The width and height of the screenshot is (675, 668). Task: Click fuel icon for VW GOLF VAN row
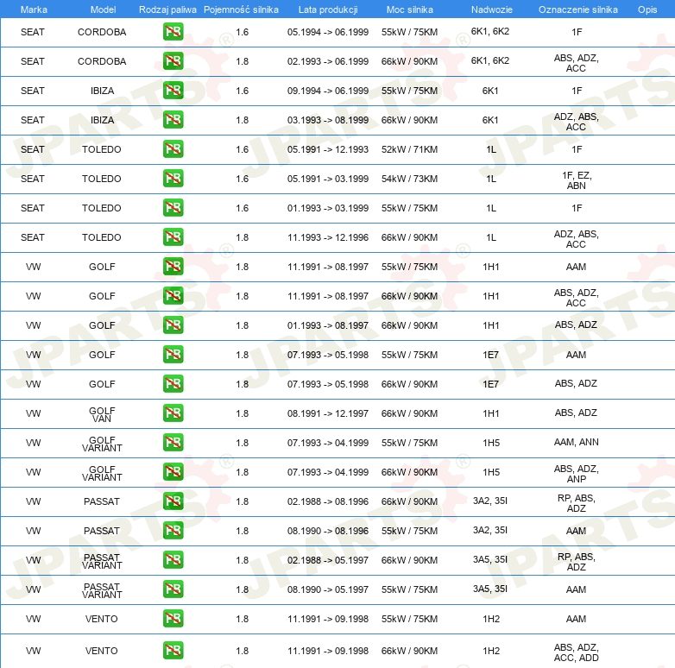coord(173,413)
